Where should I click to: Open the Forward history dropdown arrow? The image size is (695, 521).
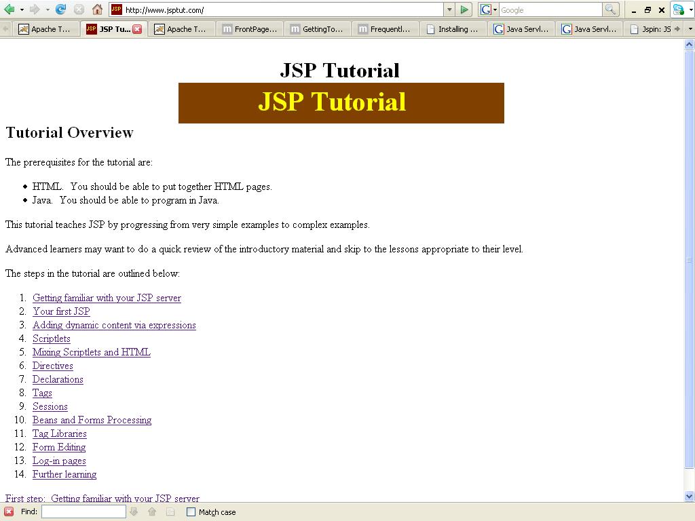pyautogui.click(x=48, y=9)
